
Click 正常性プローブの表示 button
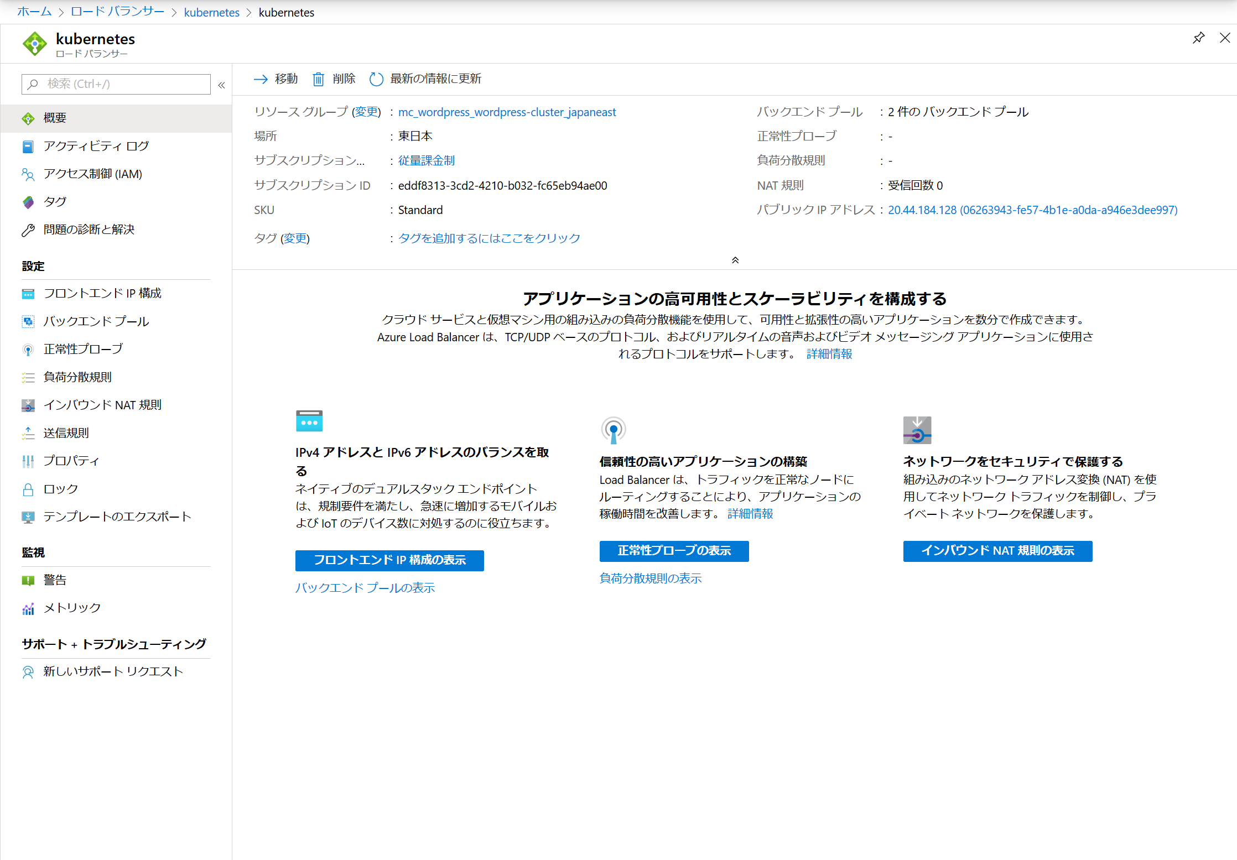(674, 551)
